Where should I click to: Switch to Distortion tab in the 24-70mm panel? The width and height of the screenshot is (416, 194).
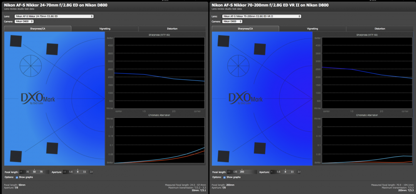pos(172,29)
